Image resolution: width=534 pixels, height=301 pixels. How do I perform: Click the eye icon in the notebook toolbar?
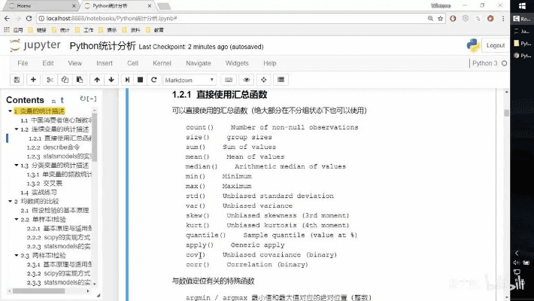[246, 80]
